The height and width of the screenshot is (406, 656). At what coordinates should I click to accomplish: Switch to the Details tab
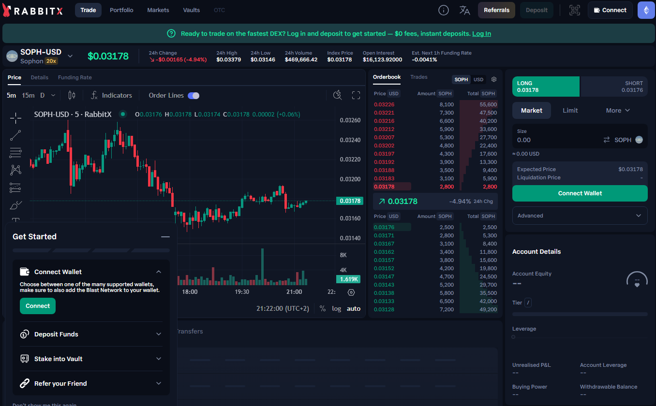tap(40, 77)
